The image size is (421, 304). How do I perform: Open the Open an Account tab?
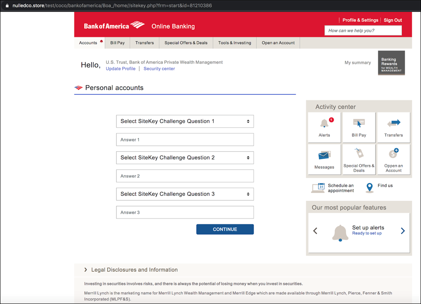(x=278, y=43)
